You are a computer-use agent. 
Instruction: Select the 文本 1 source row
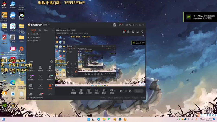[x=40, y=34]
